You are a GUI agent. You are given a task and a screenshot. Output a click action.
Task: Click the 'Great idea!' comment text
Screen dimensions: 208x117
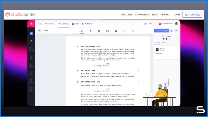(x=159, y=54)
